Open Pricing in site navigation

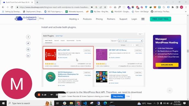tap(99, 19)
